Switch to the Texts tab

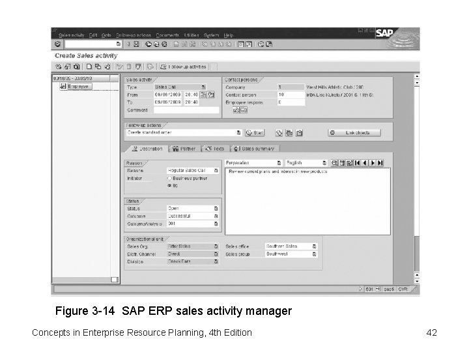click(215, 149)
